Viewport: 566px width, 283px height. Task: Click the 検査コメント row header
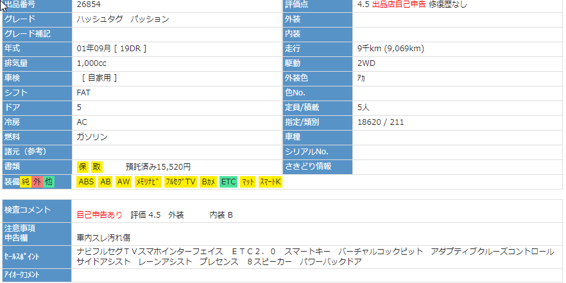click(x=26, y=209)
